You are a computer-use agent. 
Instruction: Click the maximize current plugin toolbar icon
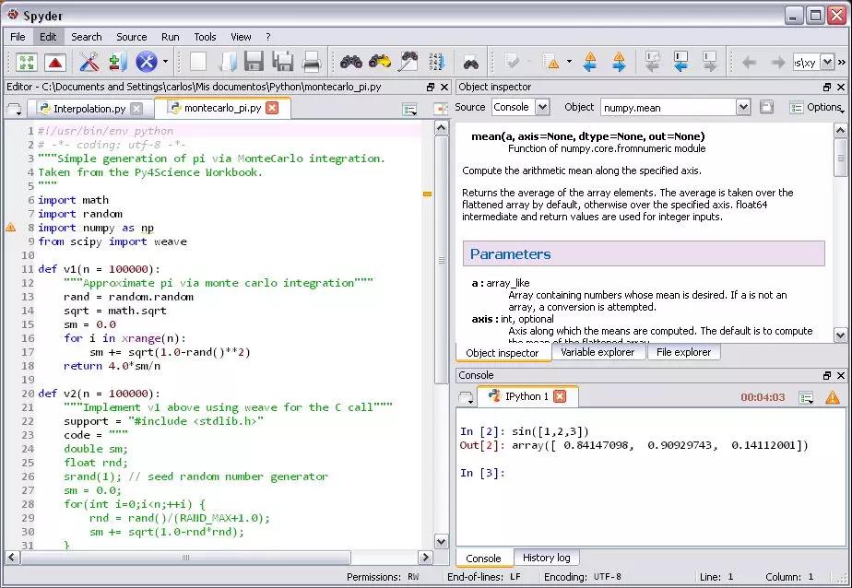coord(26,63)
